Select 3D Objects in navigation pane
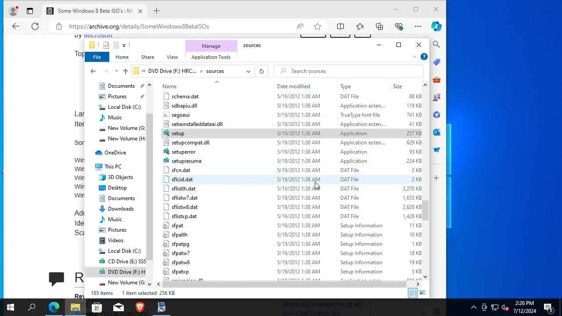 (120, 177)
